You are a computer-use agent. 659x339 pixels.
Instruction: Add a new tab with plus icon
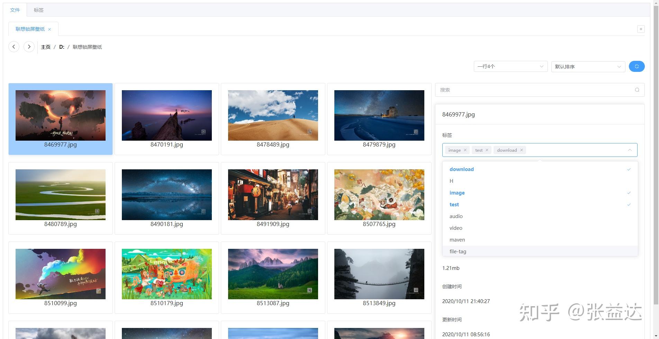click(x=641, y=29)
